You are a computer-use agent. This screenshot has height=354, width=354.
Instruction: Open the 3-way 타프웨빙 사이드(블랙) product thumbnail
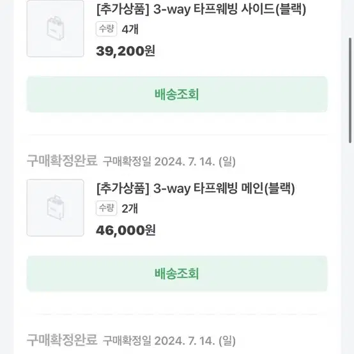coord(56,29)
